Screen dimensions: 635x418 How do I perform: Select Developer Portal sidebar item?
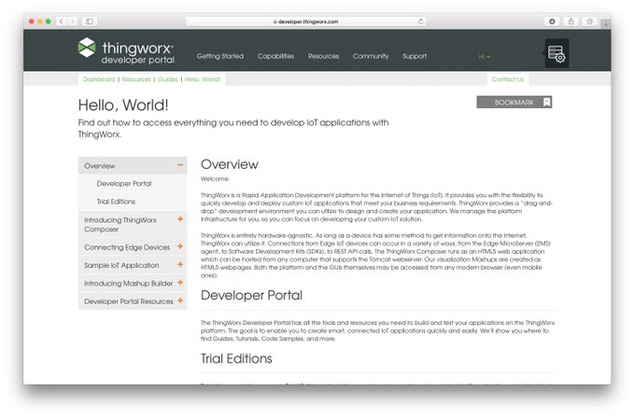133,183
